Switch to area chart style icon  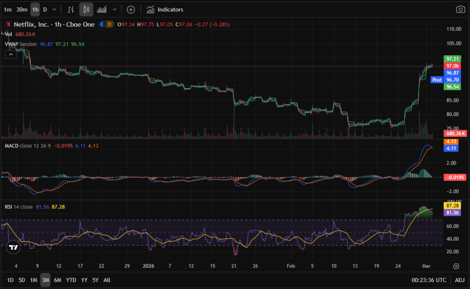point(102,10)
